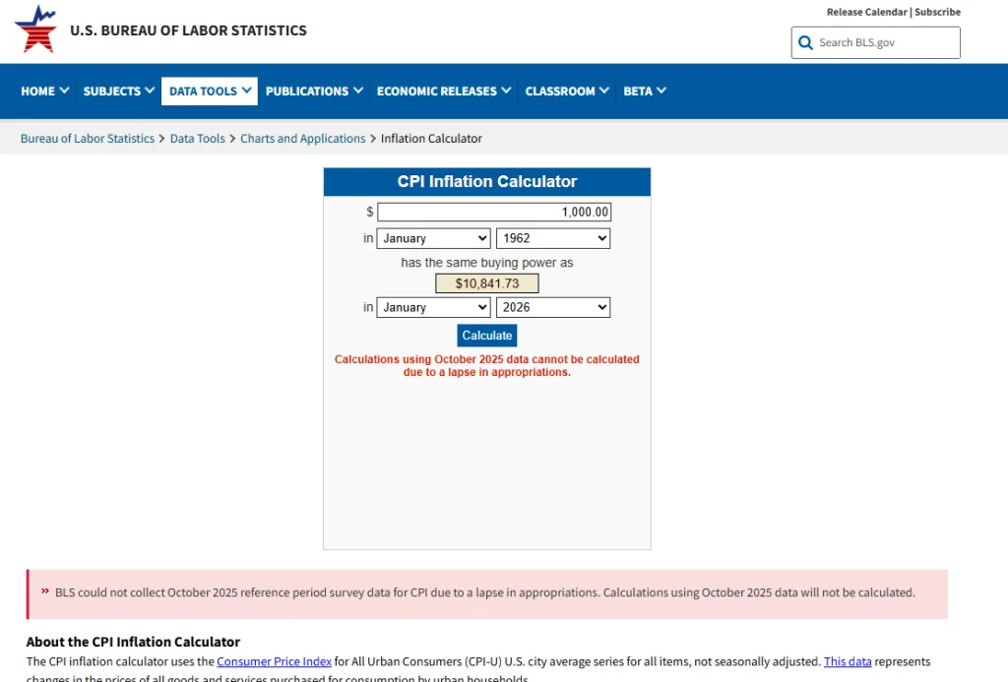Click the BLS star logo
Viewport: 1008px width, 682px height.
click(x=36, y=29)
